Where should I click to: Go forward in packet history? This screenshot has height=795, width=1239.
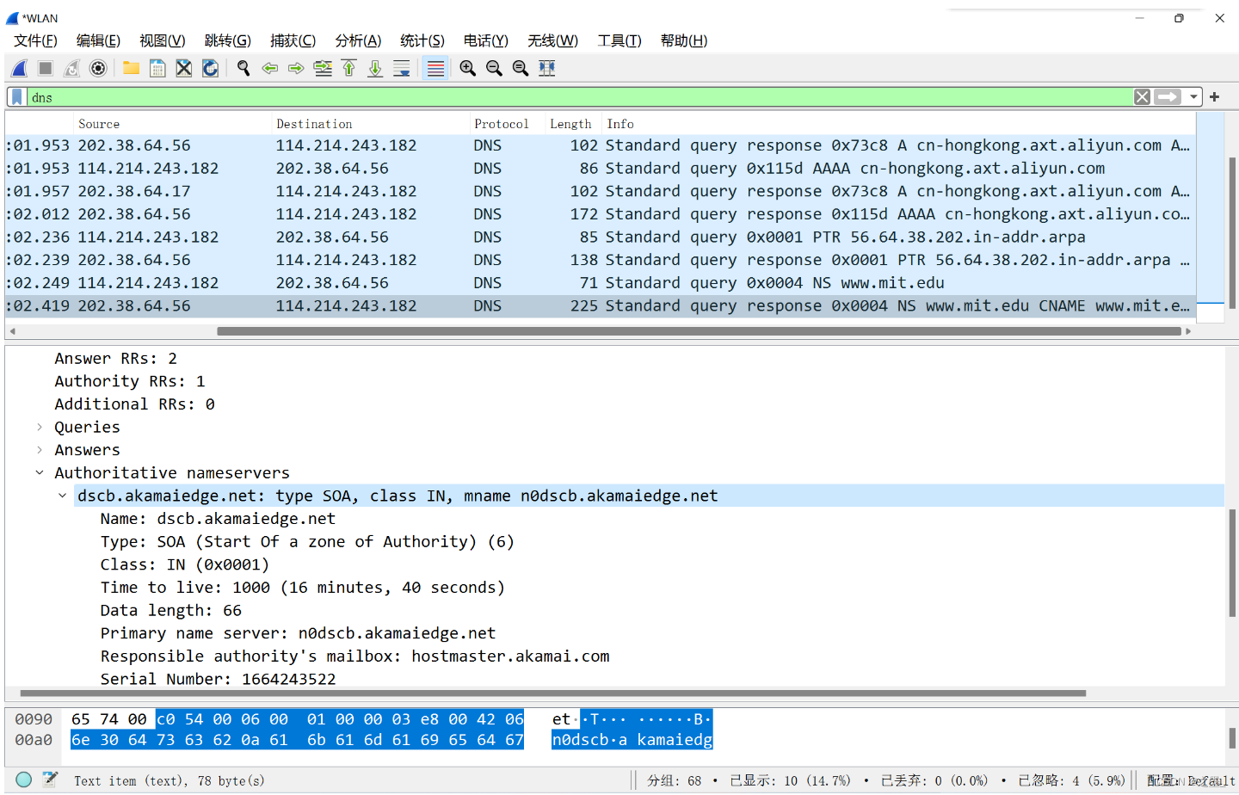click(296, 68)
